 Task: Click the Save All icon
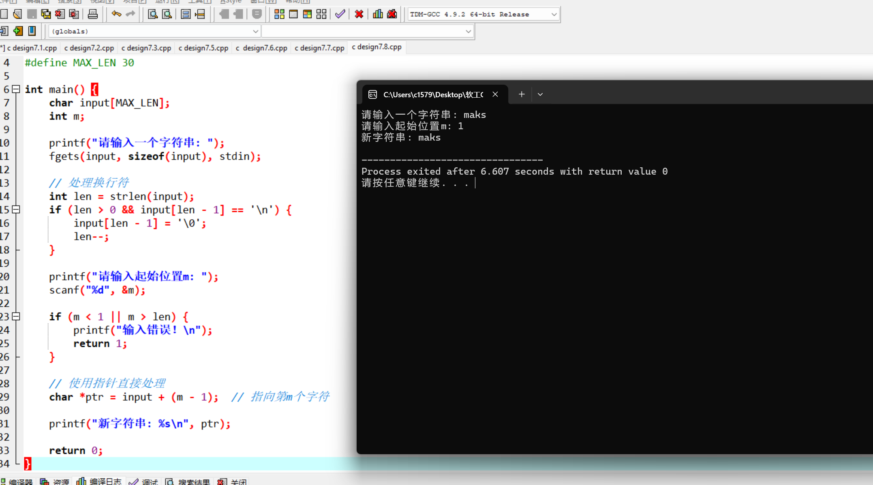(x=46, y=14)
